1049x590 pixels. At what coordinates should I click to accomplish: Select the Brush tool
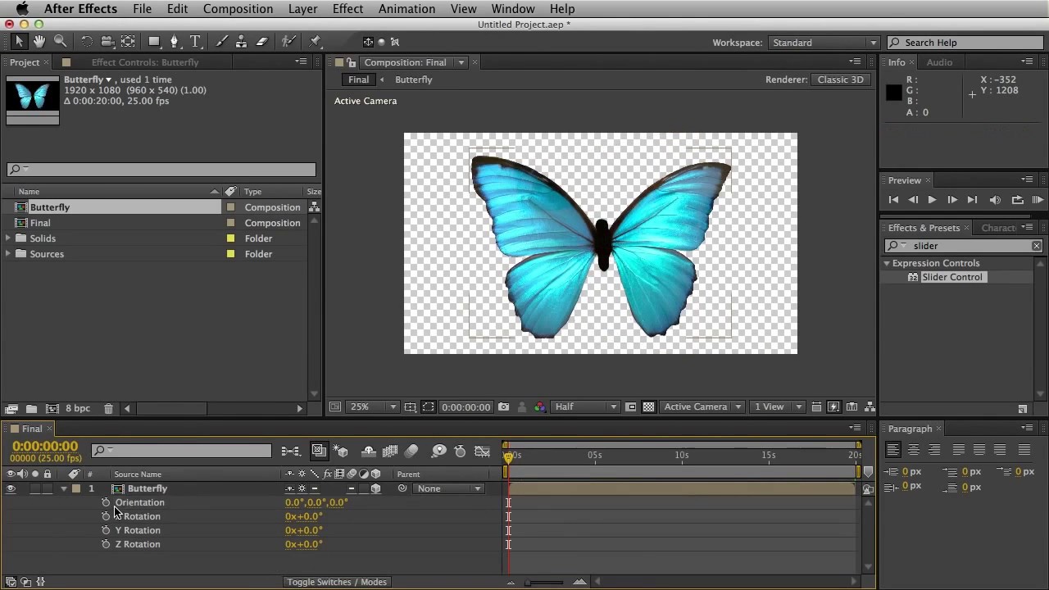click(x=222, y=41)
